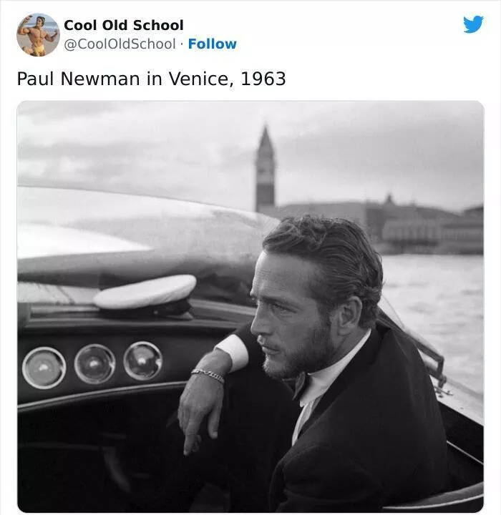This screenshot has width=501, height=515.
Task: Click the Twitter bird logo icon
Action: point(472,24)
